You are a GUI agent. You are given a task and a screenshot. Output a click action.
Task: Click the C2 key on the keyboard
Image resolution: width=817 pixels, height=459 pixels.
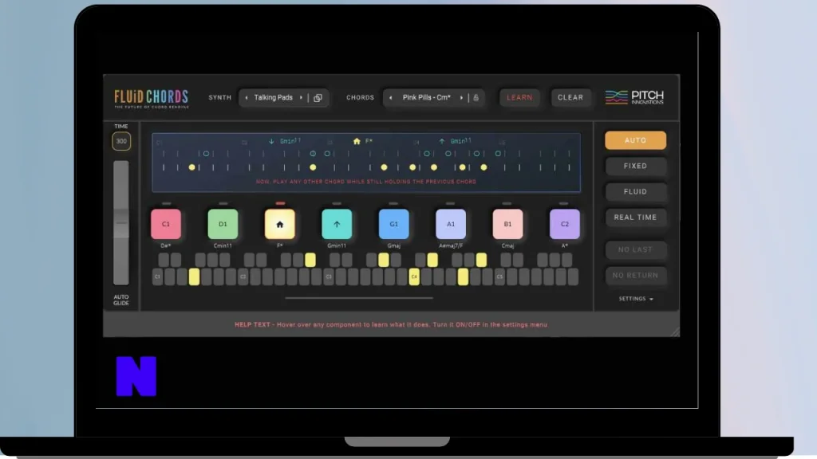[243, 277]
